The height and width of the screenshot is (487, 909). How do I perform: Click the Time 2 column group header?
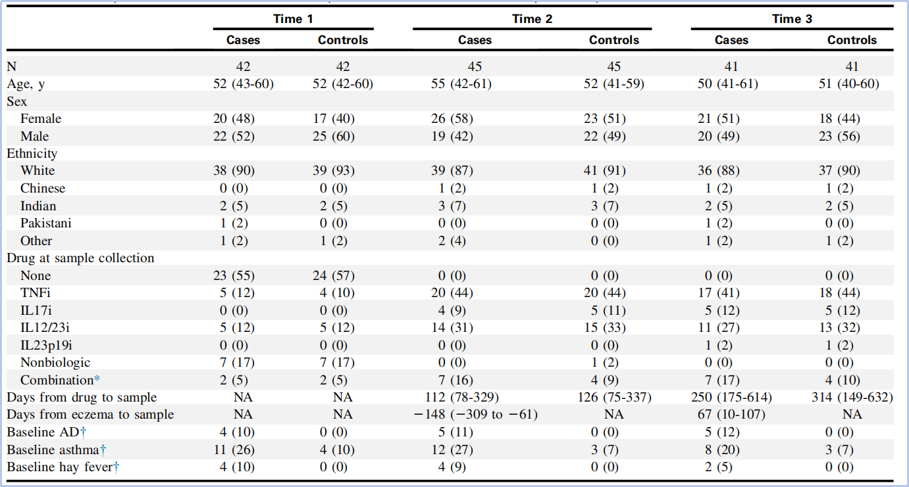(532, 19)
